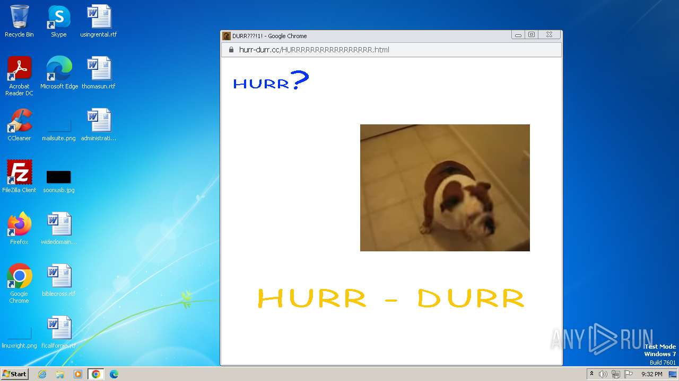The image size is (679, 381).
Task: Click the volume speaker tray icon
Action: [x=603, y=374]
